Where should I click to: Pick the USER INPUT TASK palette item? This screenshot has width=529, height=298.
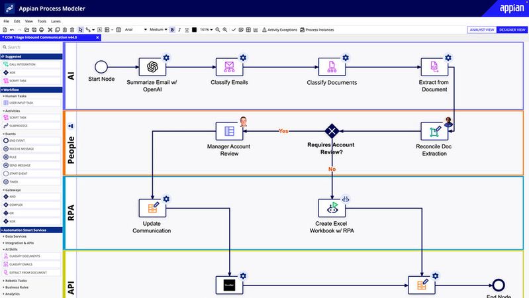coord(31,103)
